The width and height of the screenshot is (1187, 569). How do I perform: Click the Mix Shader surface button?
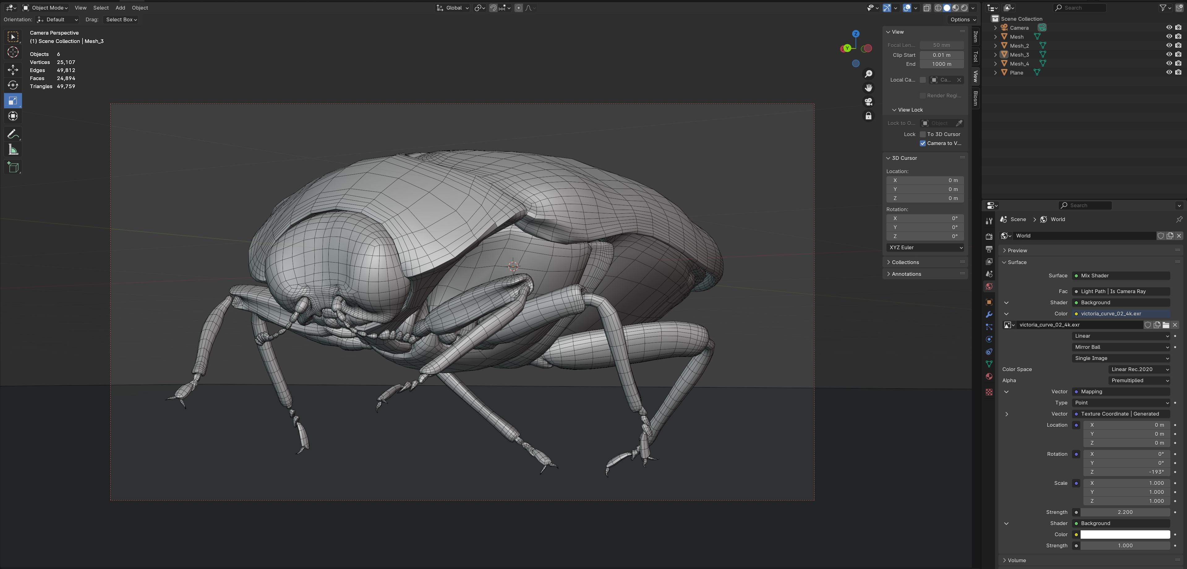pyautogui.click(x=1121, y=276)
